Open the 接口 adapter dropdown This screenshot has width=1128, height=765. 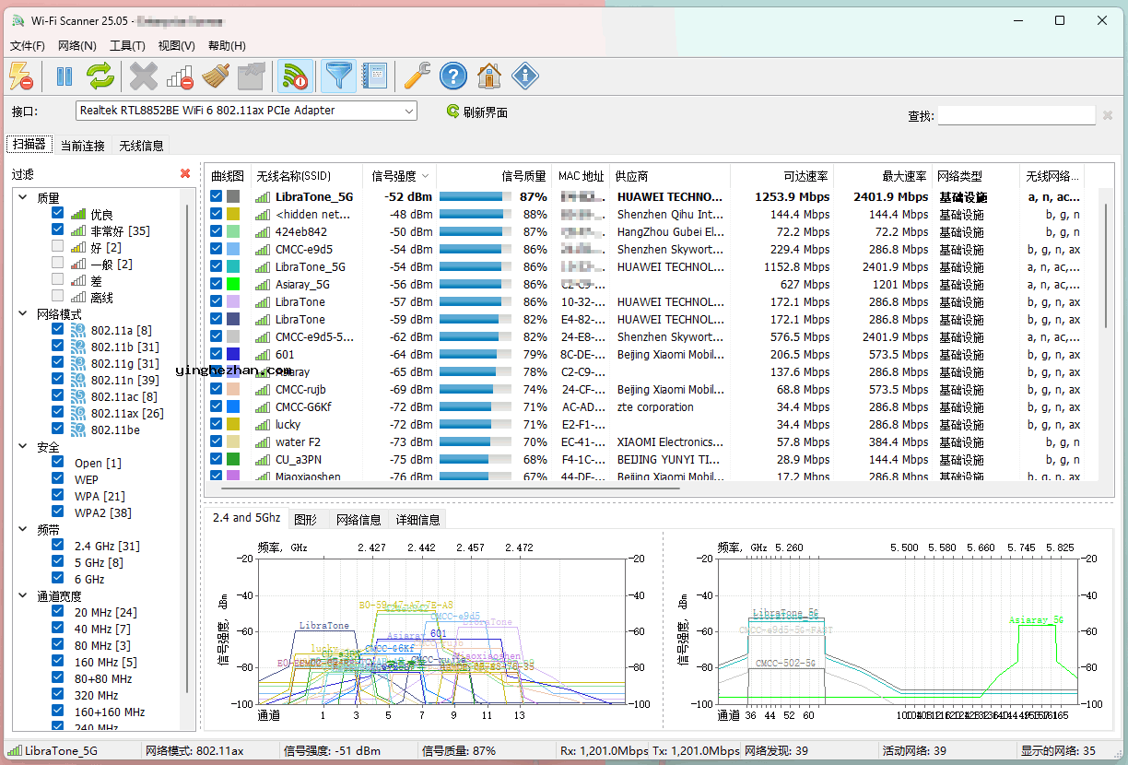246,111
